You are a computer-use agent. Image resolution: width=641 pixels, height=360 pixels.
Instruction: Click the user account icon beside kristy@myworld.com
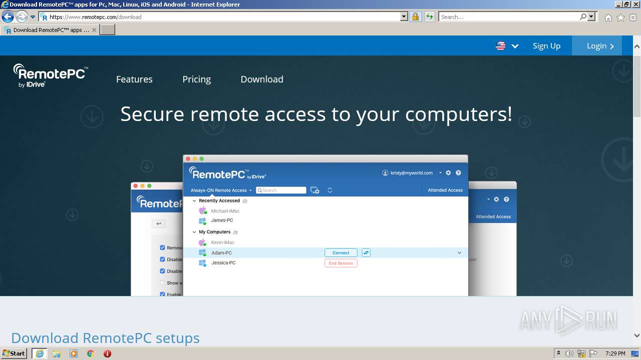point(385,173)
